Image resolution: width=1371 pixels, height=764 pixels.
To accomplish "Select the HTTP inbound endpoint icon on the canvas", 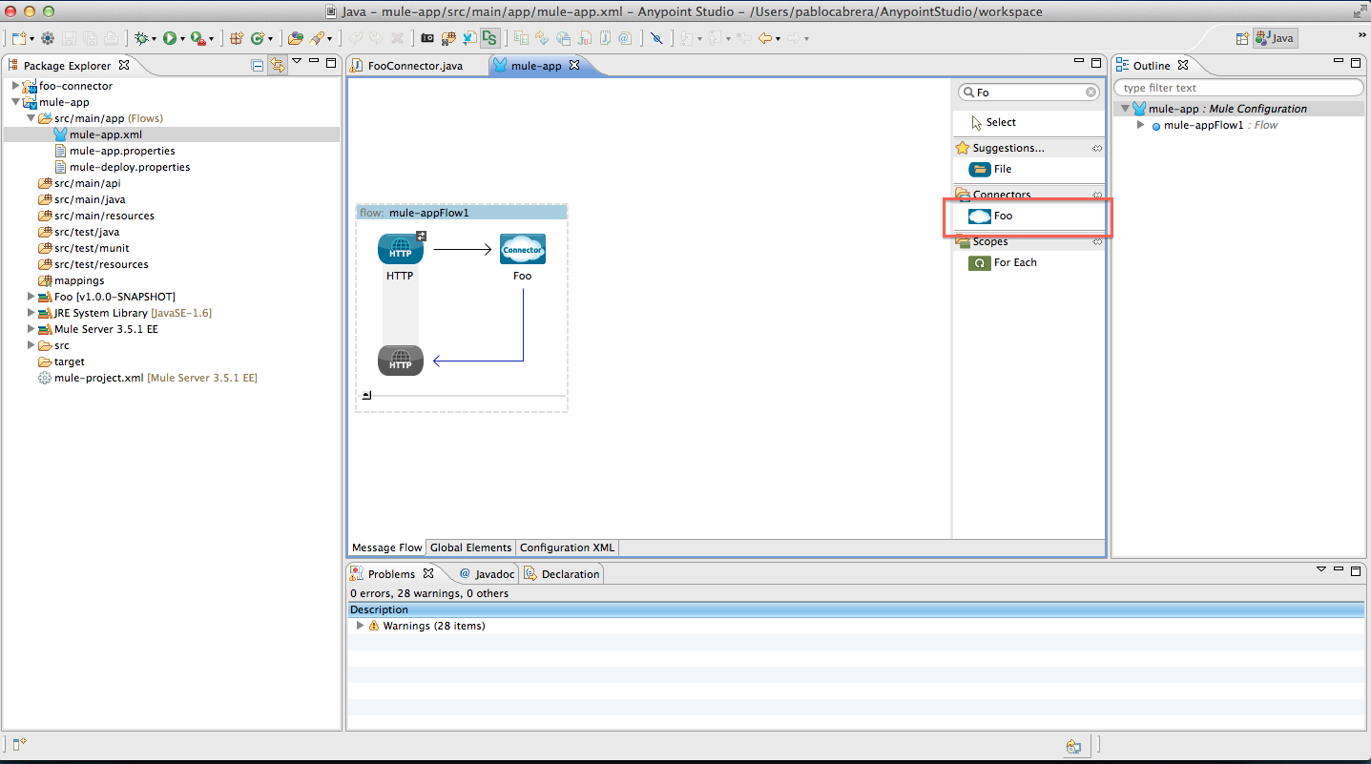I will [x=401, y=250].
